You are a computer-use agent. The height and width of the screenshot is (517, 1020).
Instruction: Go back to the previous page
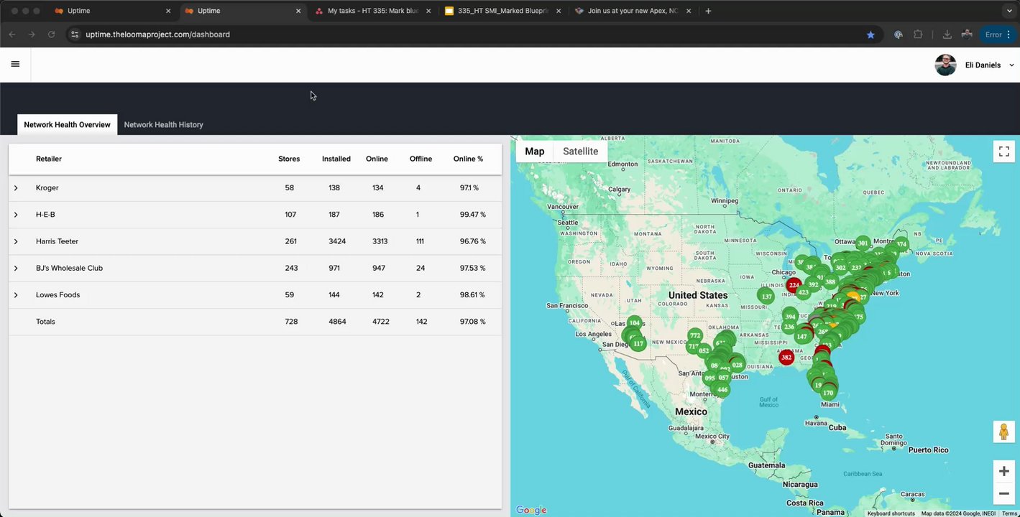(x=12, y=34)
